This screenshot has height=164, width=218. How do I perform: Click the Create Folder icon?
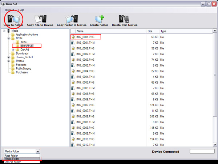pos(100,19)
